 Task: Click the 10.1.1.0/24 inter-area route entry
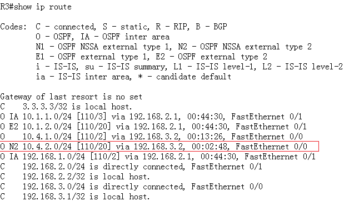pyautogui.click(x=151, y=117)
